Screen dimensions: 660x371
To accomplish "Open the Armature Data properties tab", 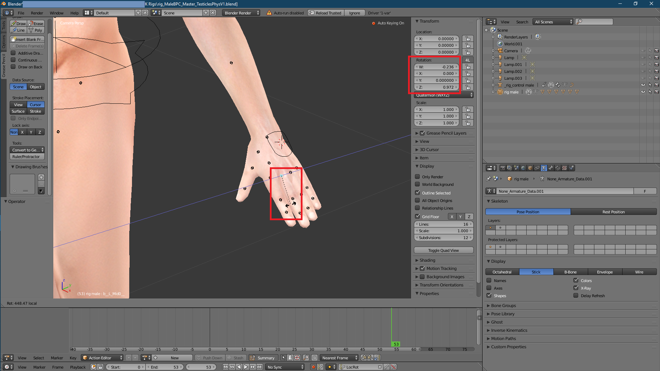I will point(544,168).
